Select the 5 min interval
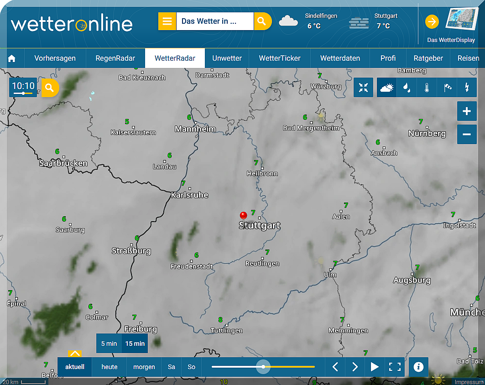Viewport: 485px width, 385px height. tap(109, 343)
